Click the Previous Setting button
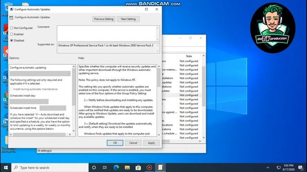 pyautogui.click(x=104, y=19)
